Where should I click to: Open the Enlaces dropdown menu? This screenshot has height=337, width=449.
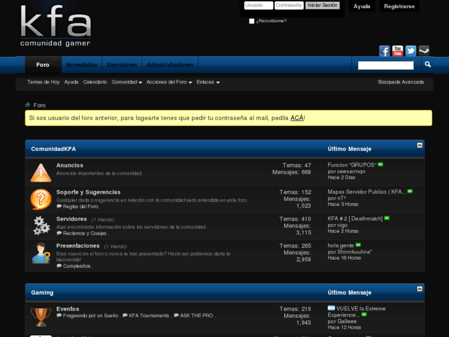tap(208, 82)
